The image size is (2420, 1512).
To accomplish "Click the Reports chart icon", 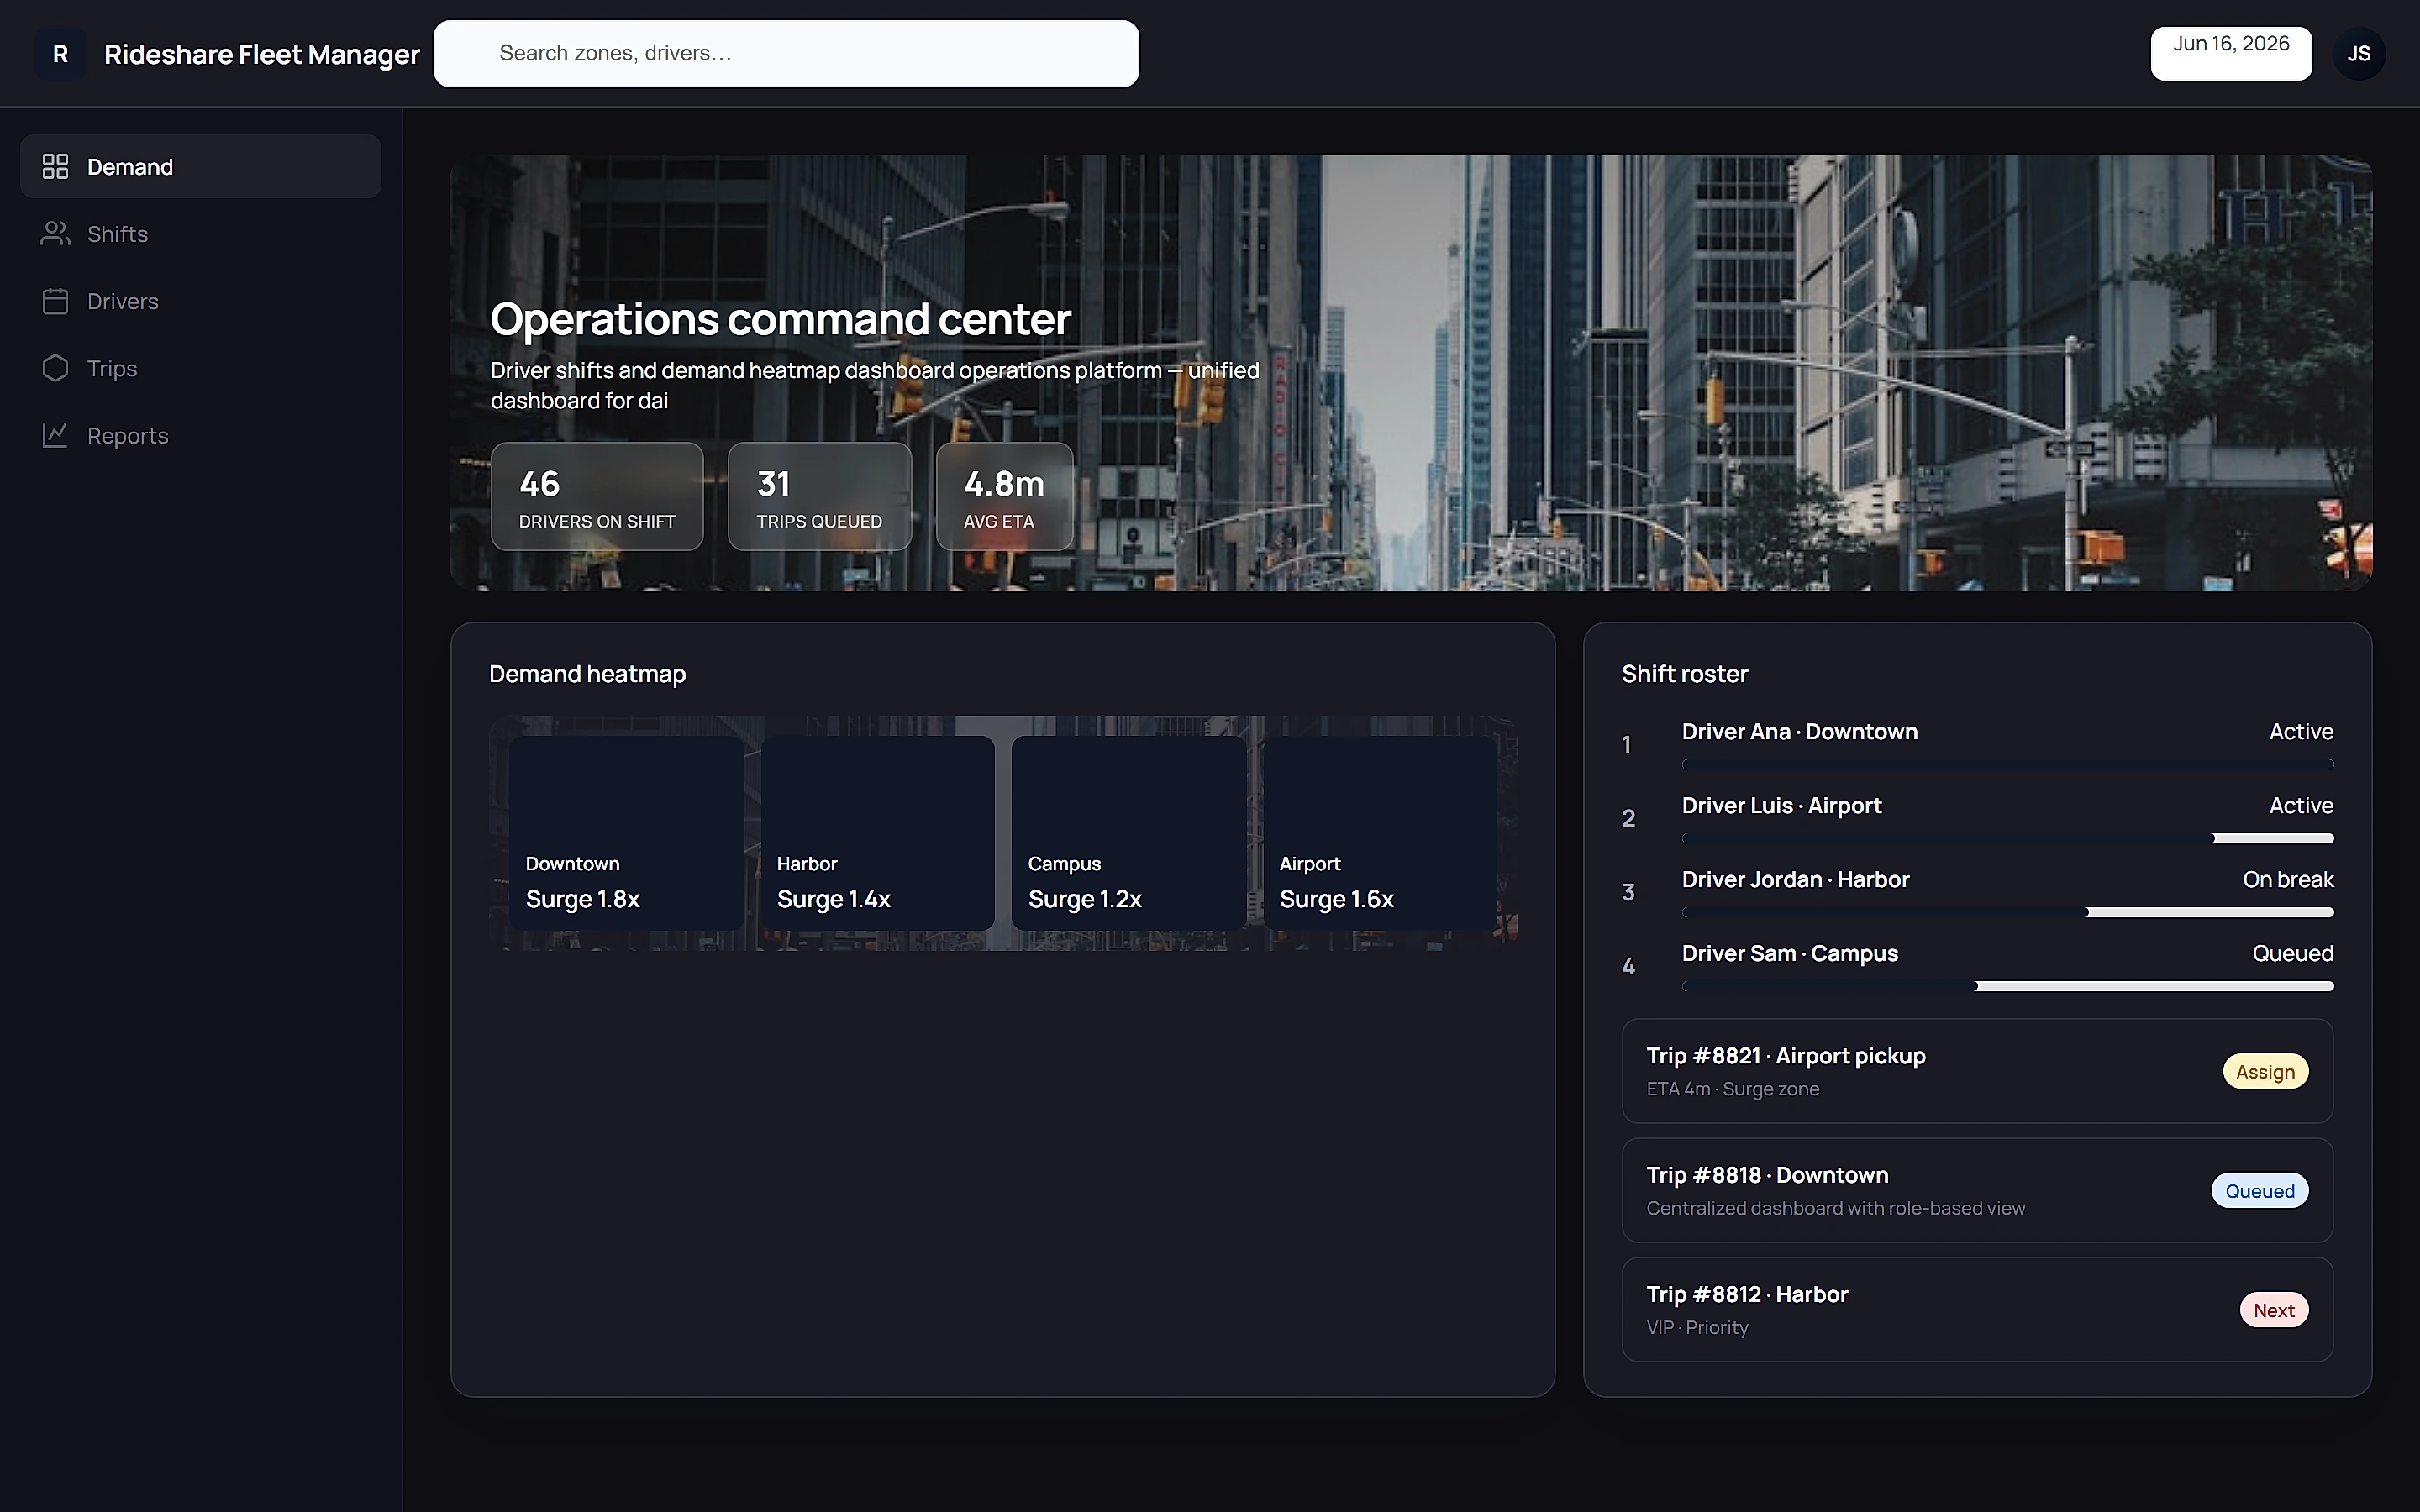I will pyautogui.click(x=55, y=435).
